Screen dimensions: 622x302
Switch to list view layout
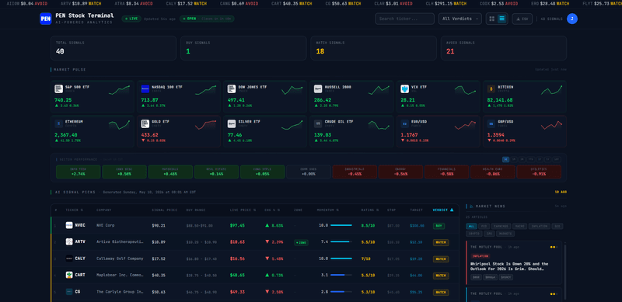[x=501, y=19]
